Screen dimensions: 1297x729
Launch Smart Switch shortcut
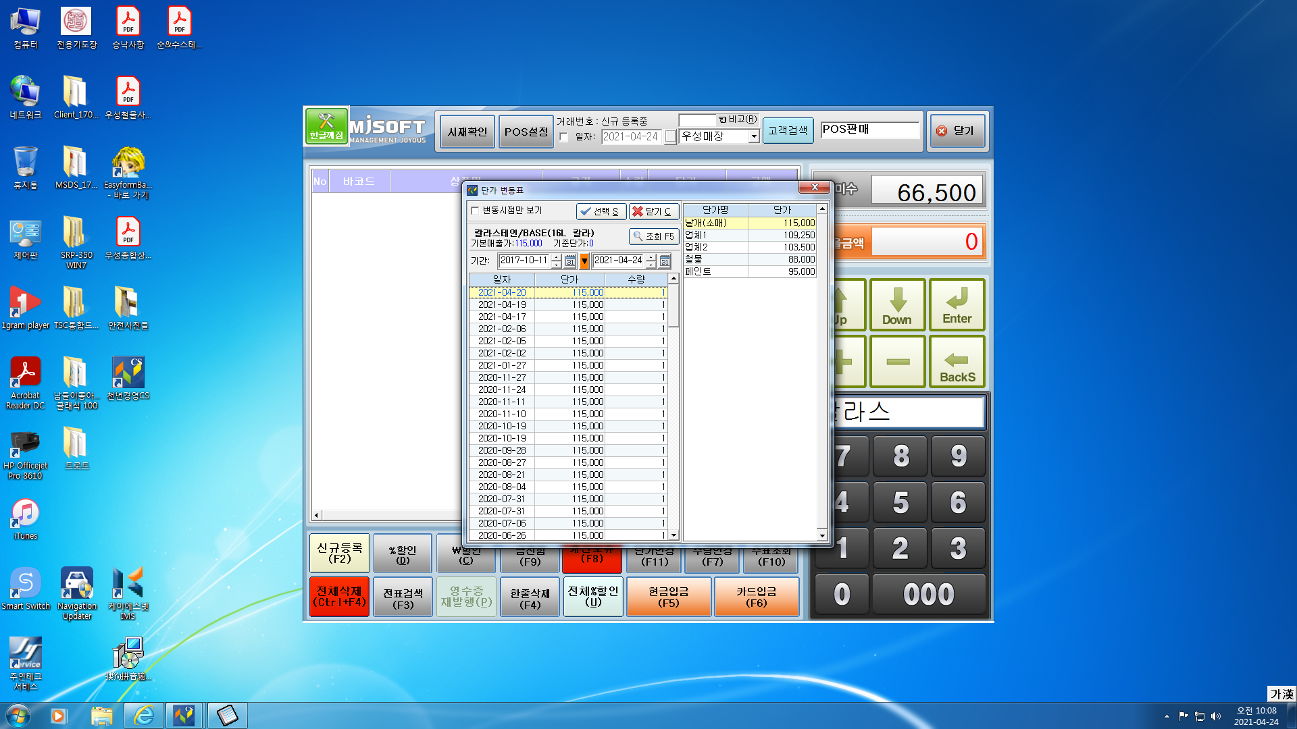(x=25, y=590)
